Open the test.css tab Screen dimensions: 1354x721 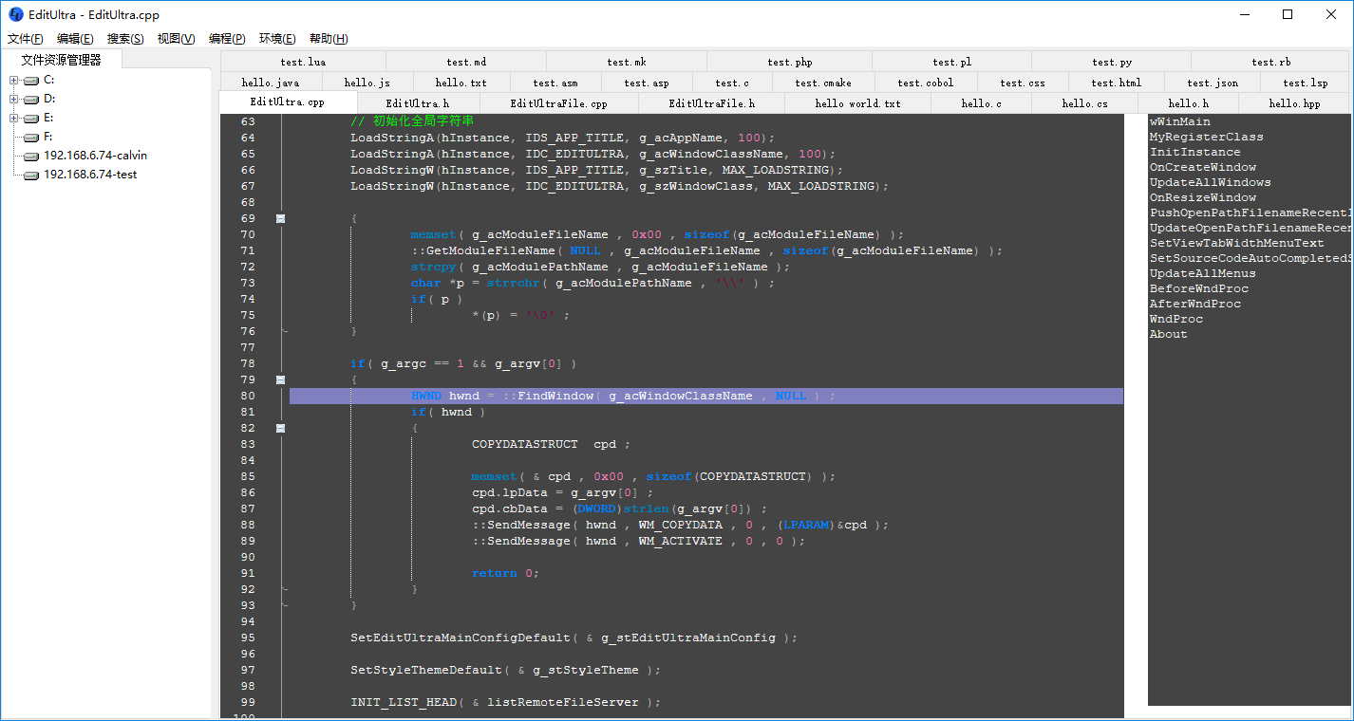pos(1023,83)
